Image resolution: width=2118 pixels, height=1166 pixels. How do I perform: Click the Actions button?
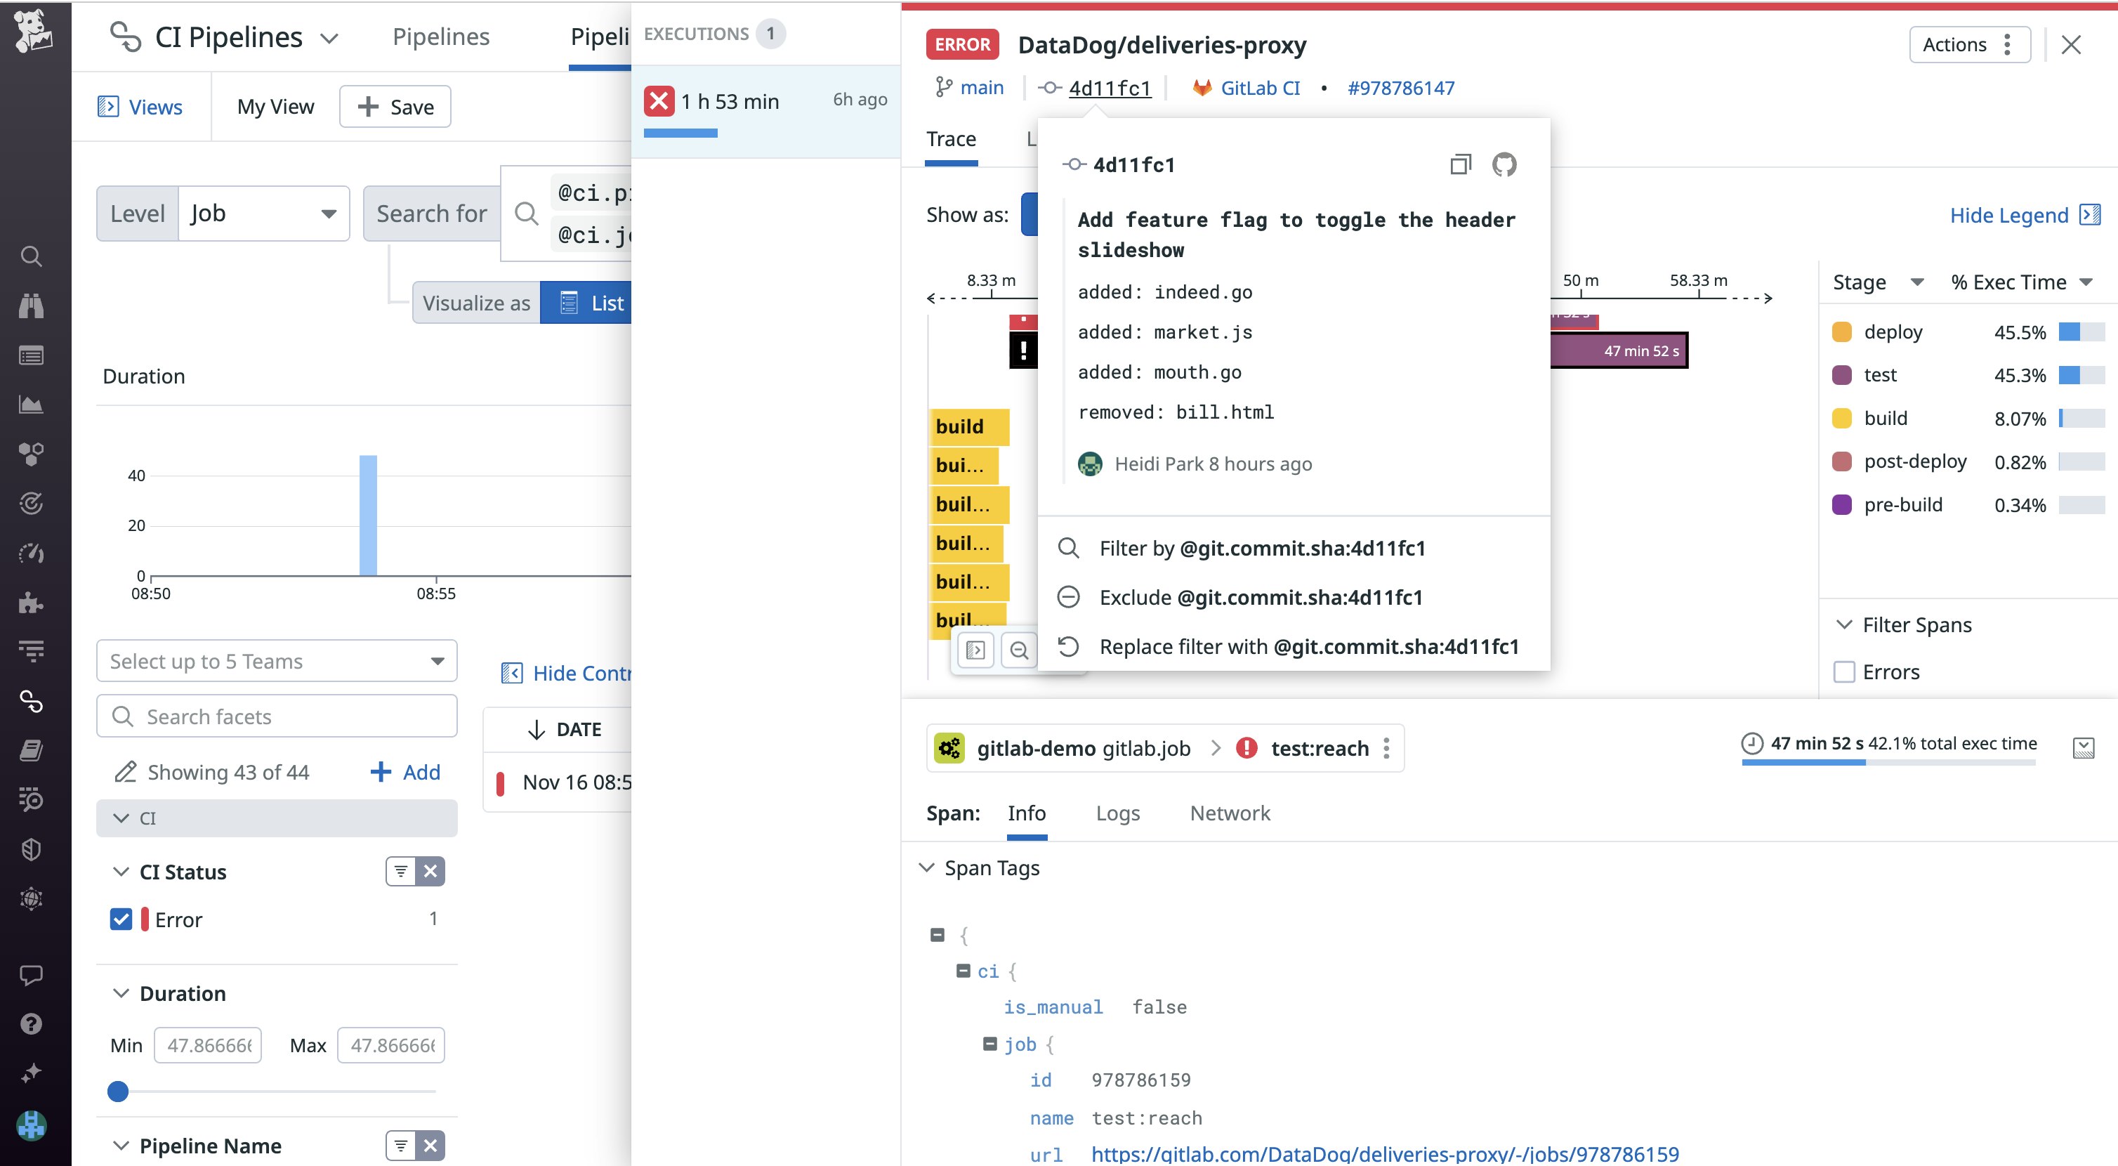(1968, 44)
